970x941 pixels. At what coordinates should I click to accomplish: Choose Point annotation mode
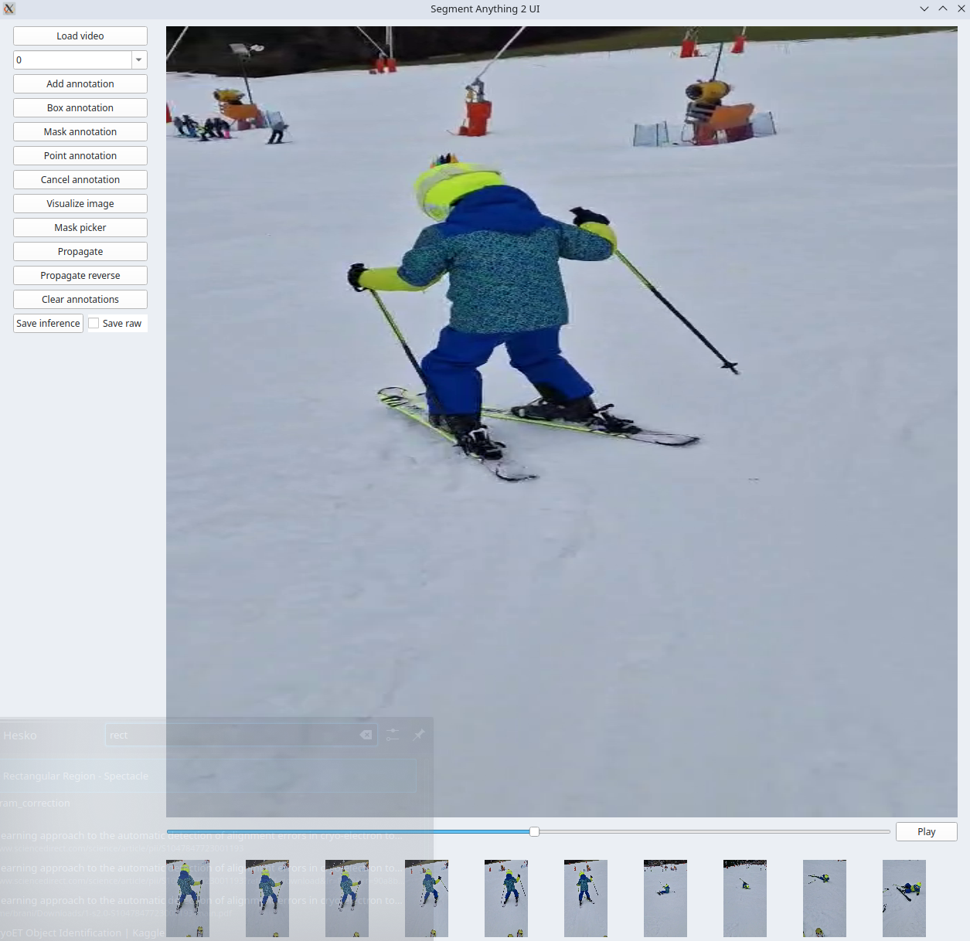tap(80, 156)
